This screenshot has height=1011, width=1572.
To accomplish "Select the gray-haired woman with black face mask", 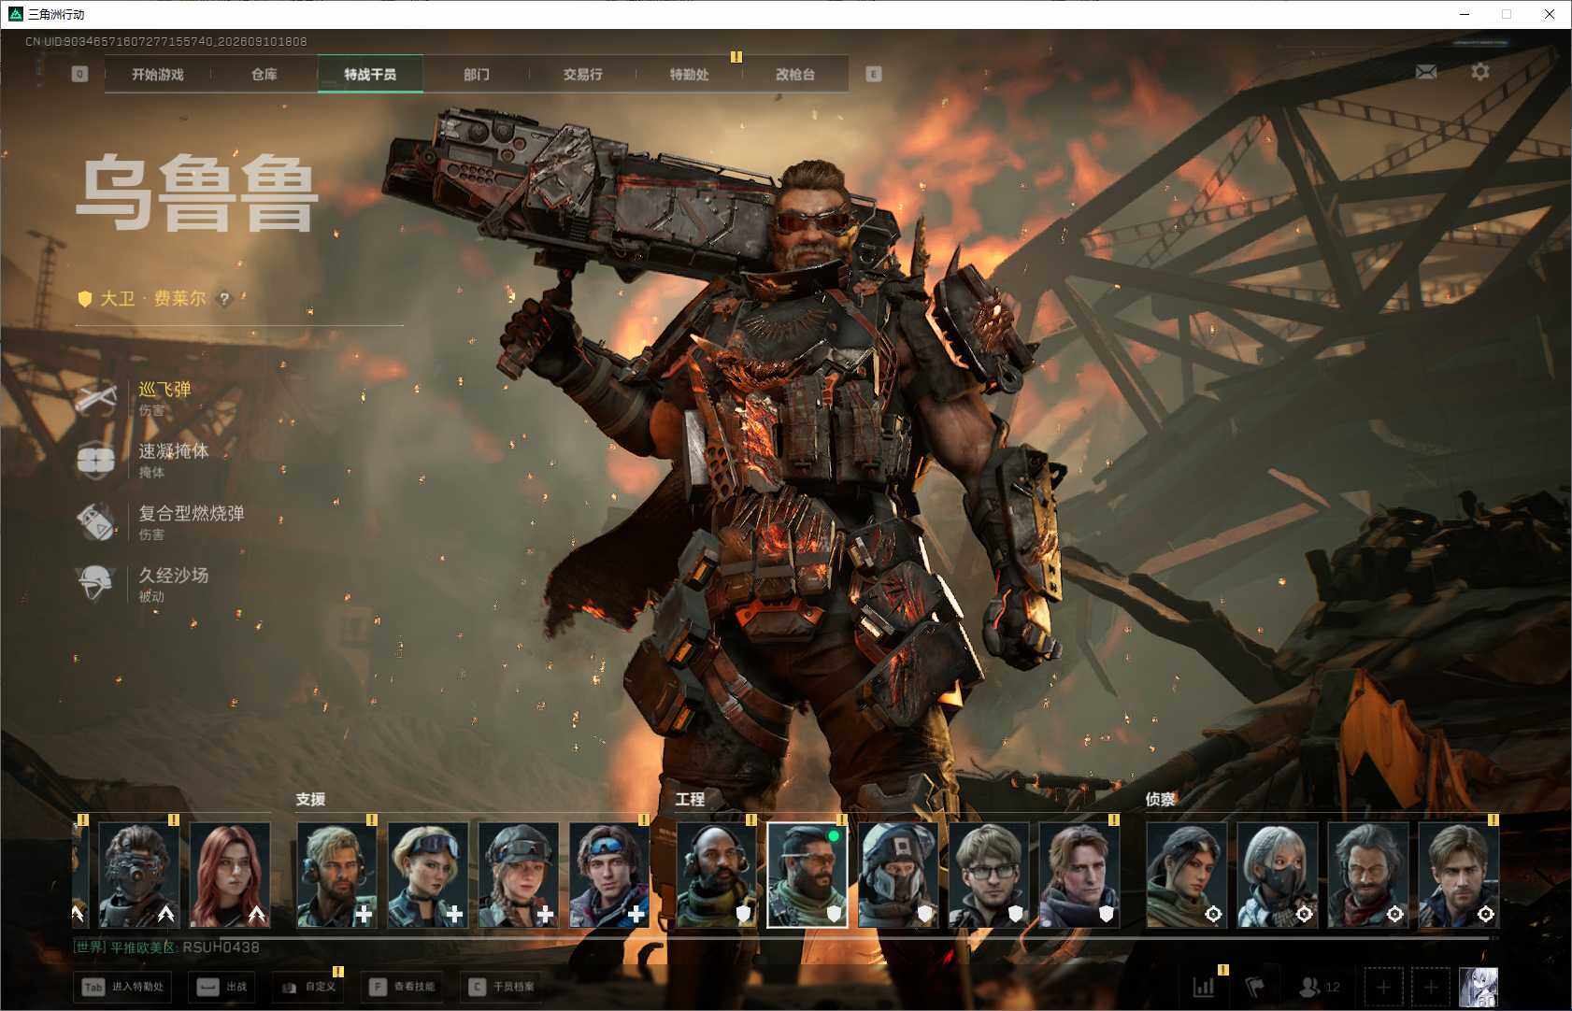I will point(1278,876).
